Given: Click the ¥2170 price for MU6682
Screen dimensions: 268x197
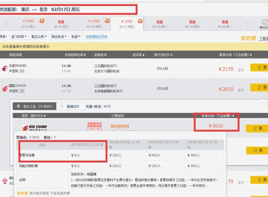Looking at the screenshot, I should [x=226, y=69].
